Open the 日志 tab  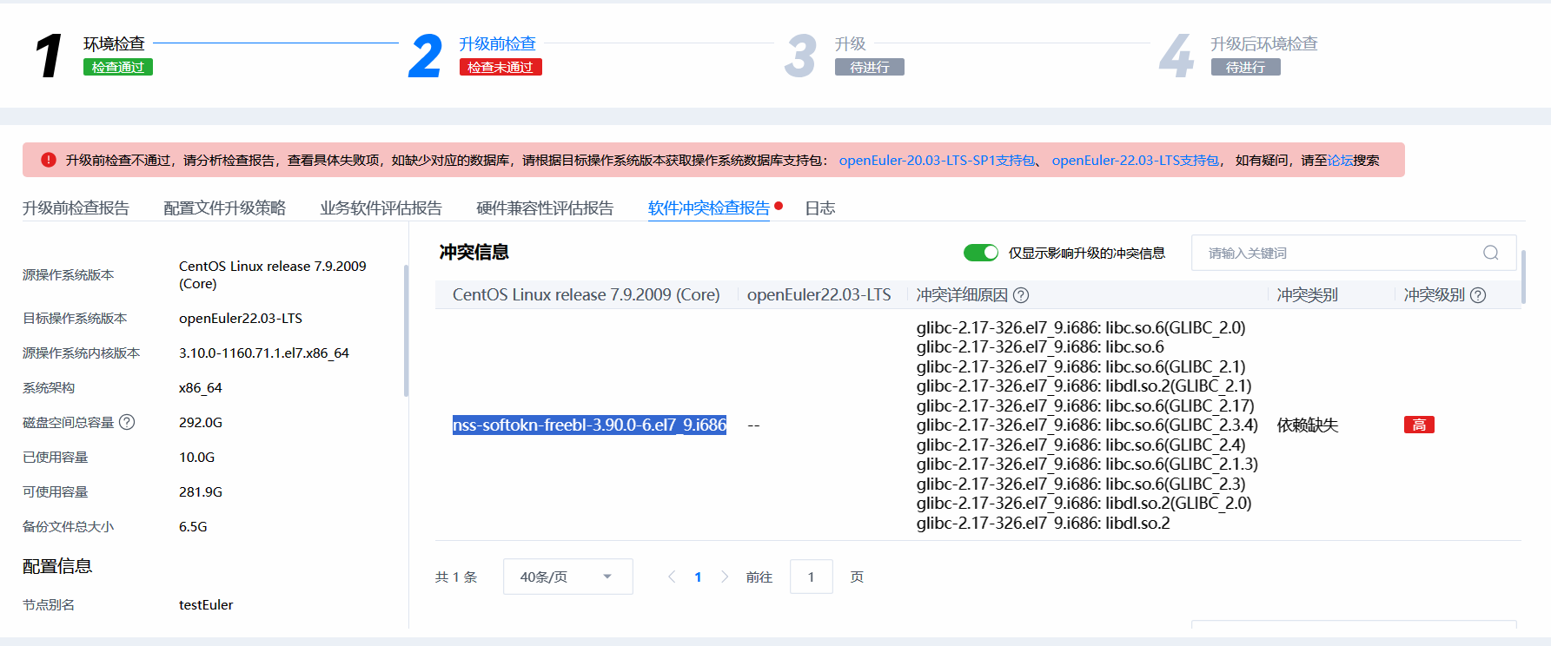coord(819,208)
